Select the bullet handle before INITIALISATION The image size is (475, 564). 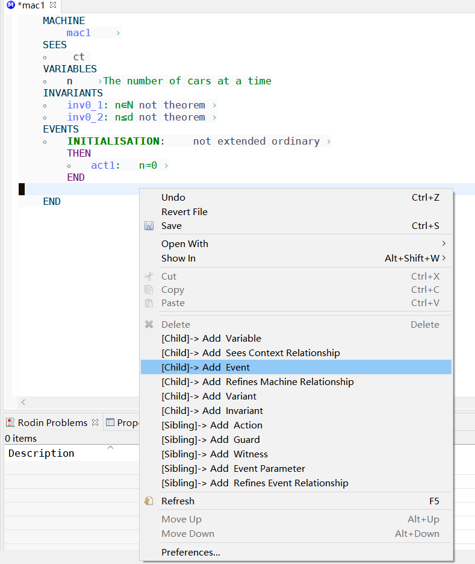45,142
